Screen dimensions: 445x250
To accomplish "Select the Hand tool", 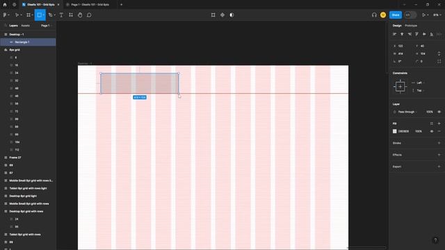I will (x=80, y=15).
